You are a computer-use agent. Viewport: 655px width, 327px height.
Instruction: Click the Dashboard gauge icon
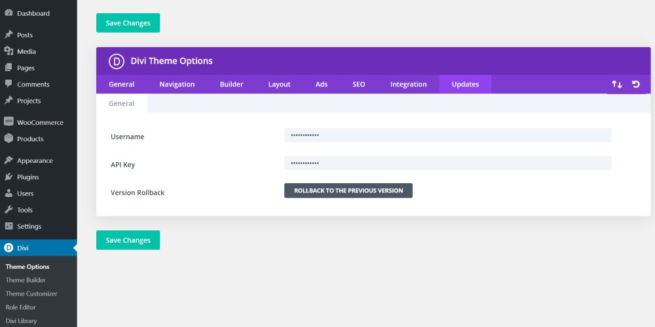click(9, 13)
